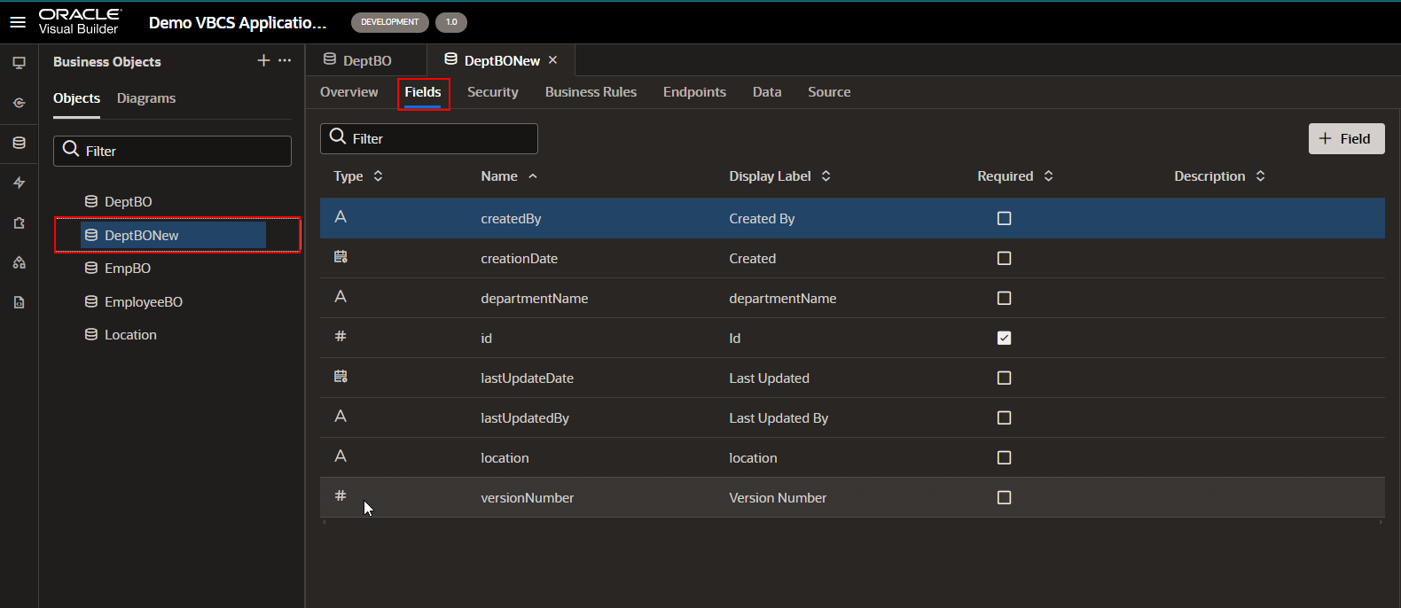Select Location in the objects tree
1401x608 pixels.
129,335
